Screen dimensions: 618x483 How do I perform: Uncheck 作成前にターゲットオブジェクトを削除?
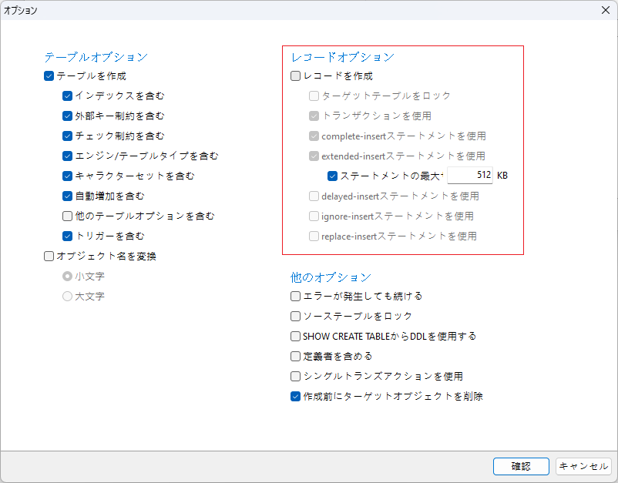click(296, 397)
